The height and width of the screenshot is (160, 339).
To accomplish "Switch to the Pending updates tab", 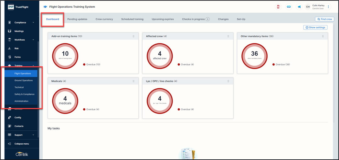I will point(77,19).
